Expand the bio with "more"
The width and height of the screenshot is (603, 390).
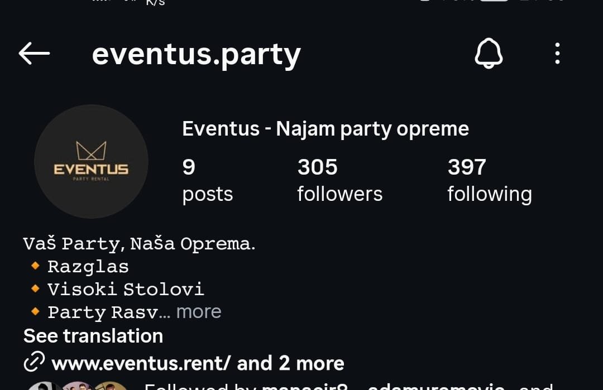[199, 311]
